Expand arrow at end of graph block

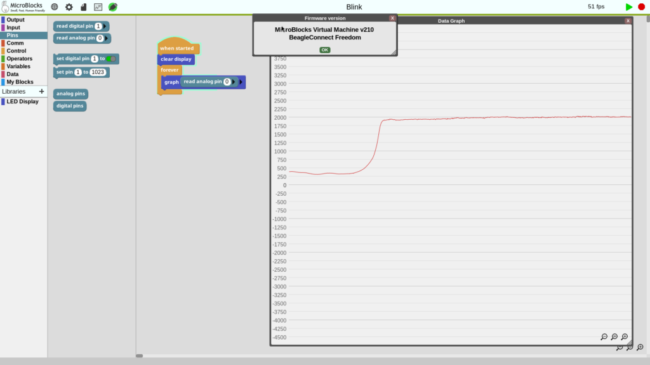coord(241,82)
